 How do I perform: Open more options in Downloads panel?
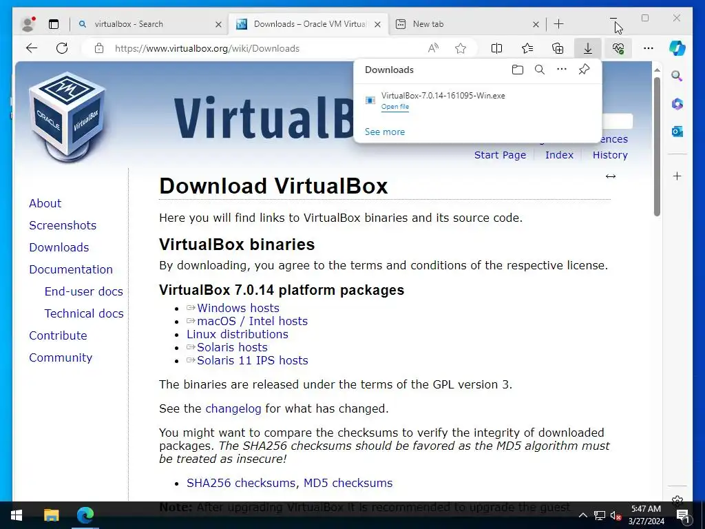562,70
